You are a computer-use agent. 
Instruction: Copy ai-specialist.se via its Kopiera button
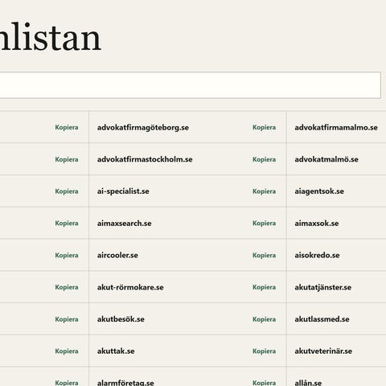pyautogui.click(x=264, y=191)
